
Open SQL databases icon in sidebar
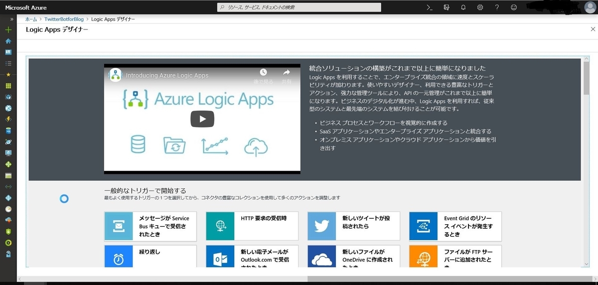8,131
